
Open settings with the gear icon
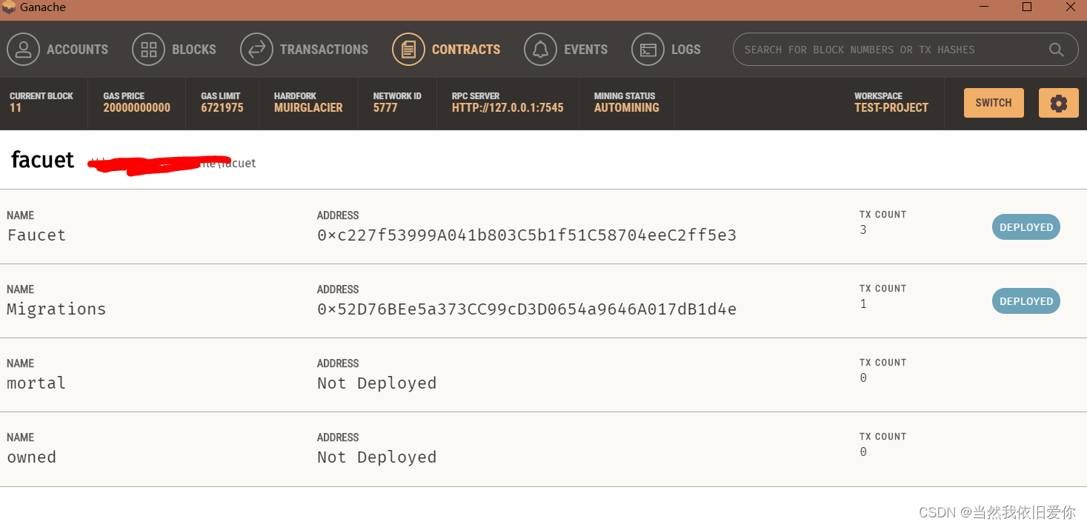pyautogui.click(x=1059, y=103)
